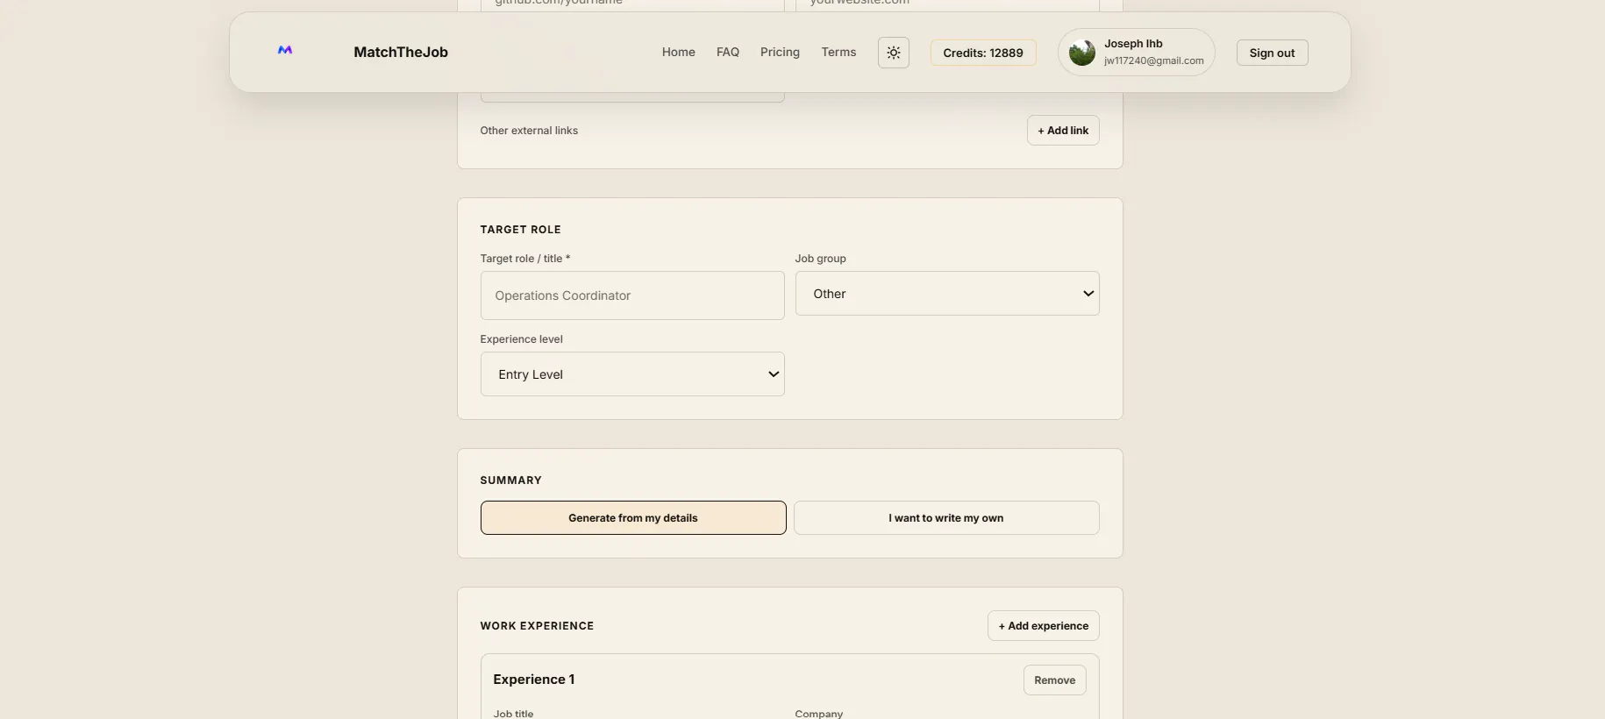Open the Job group dropdown
Screen dimensions: 1605x719
click(947, 294)
